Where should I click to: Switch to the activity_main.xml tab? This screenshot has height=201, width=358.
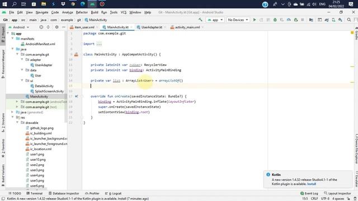[187, 27]
